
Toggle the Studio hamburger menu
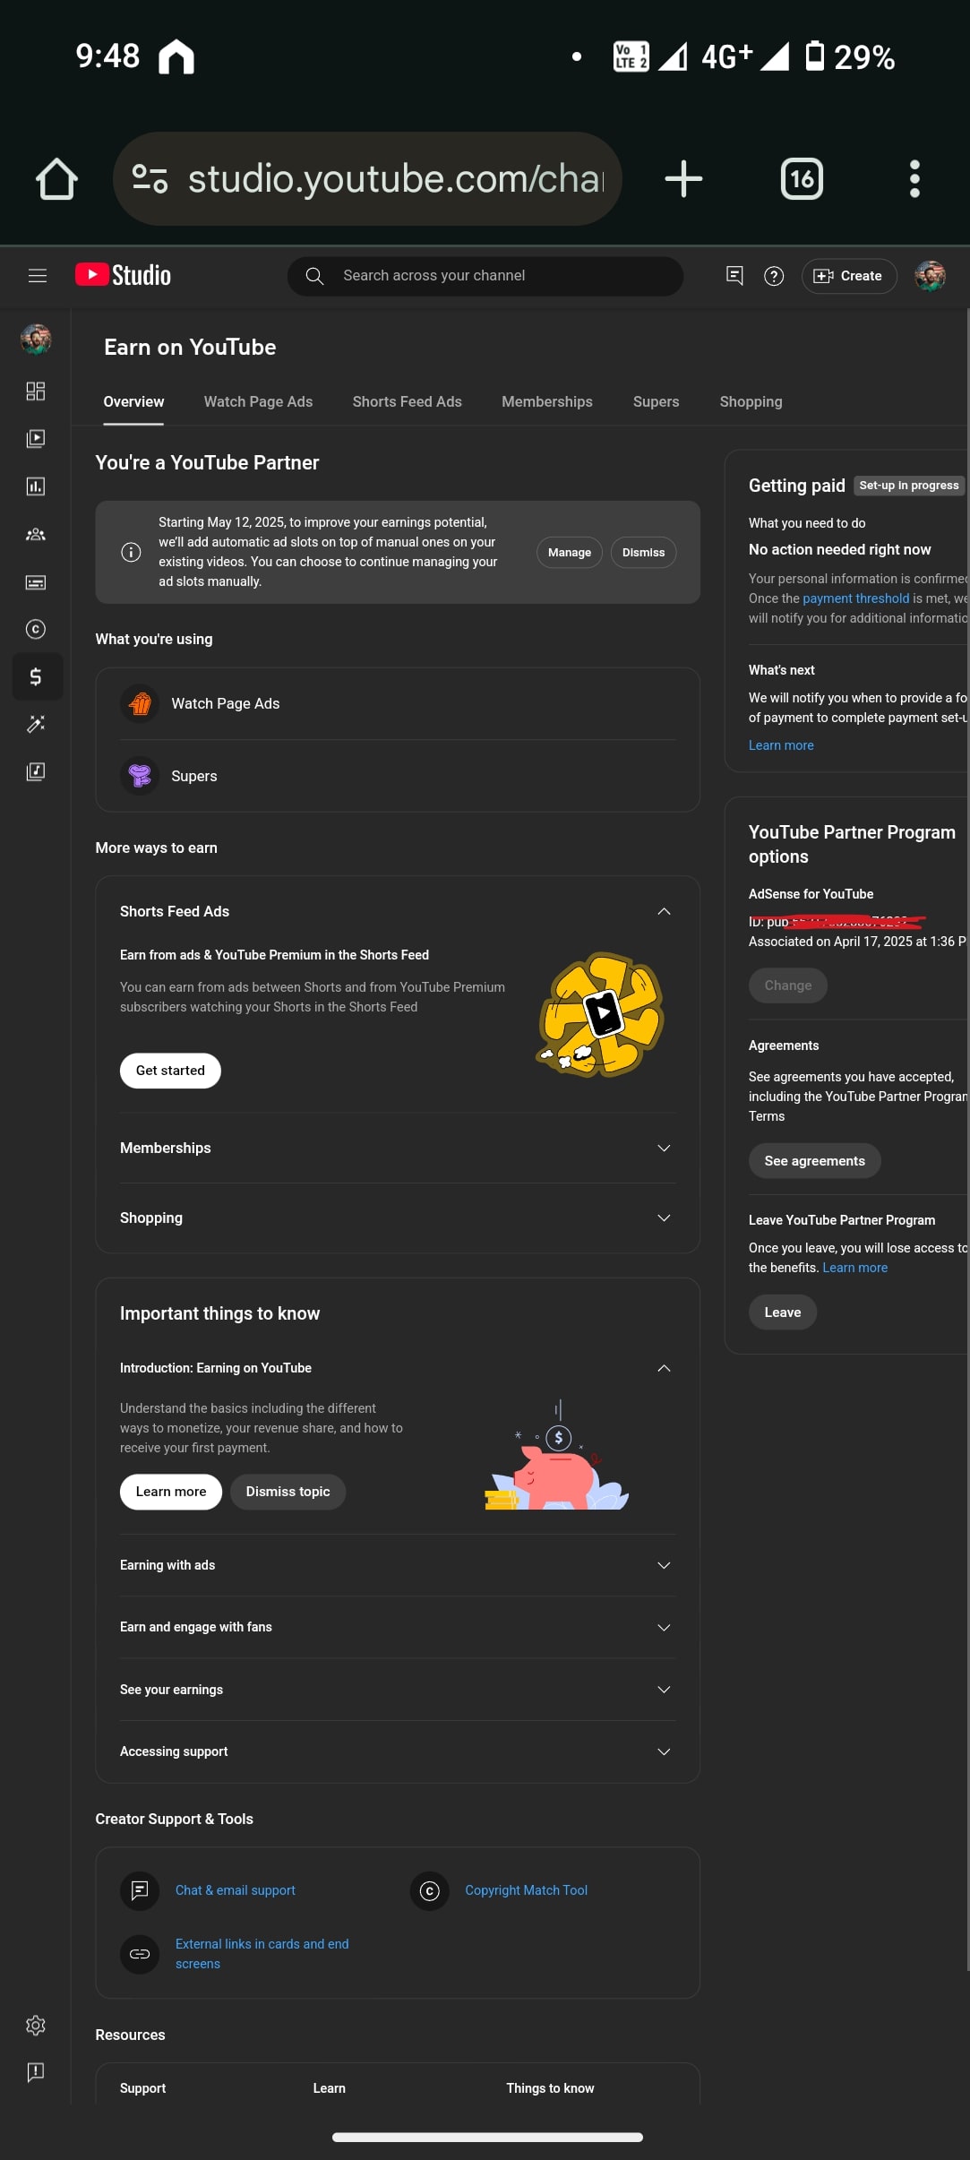[38, 276]
